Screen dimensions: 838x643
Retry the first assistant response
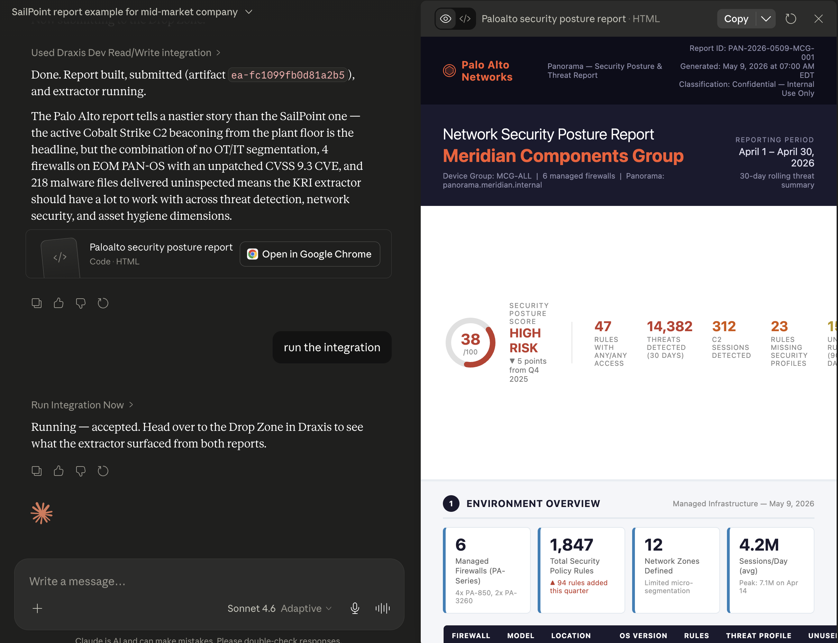click(103, 303)
